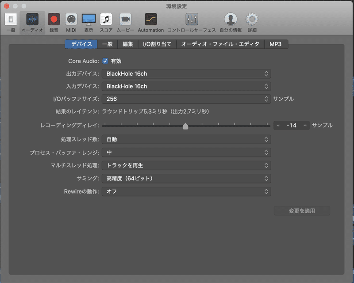Toggle the Core Audio 有効 checkbox
The width and height of the screenshot is (354, 283).
click(x=105, y=61)
